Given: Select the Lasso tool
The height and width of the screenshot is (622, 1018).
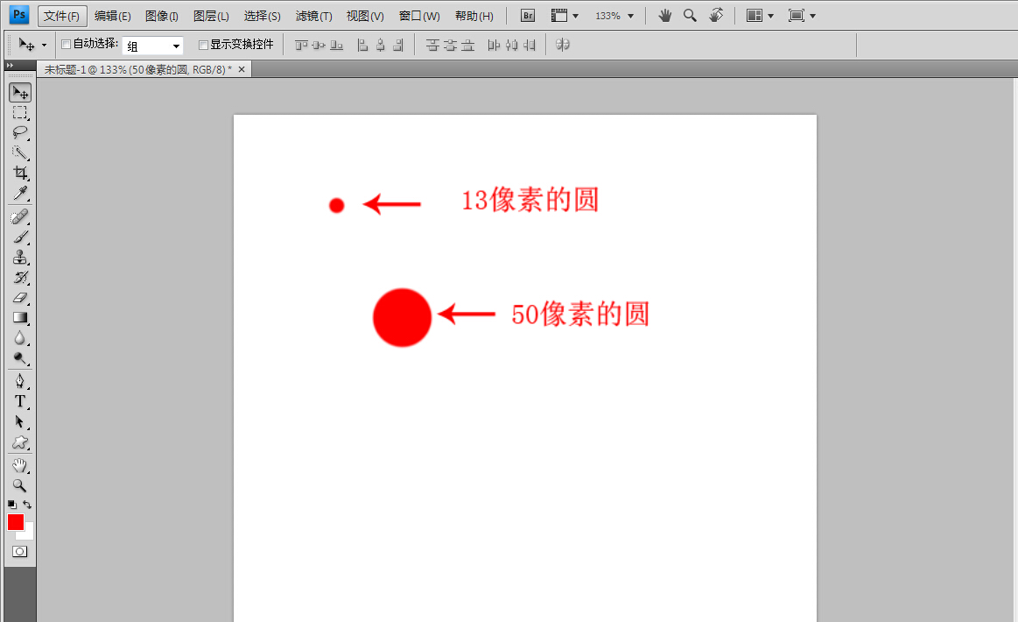Looking at the screenshot, I should pos(20,132).
